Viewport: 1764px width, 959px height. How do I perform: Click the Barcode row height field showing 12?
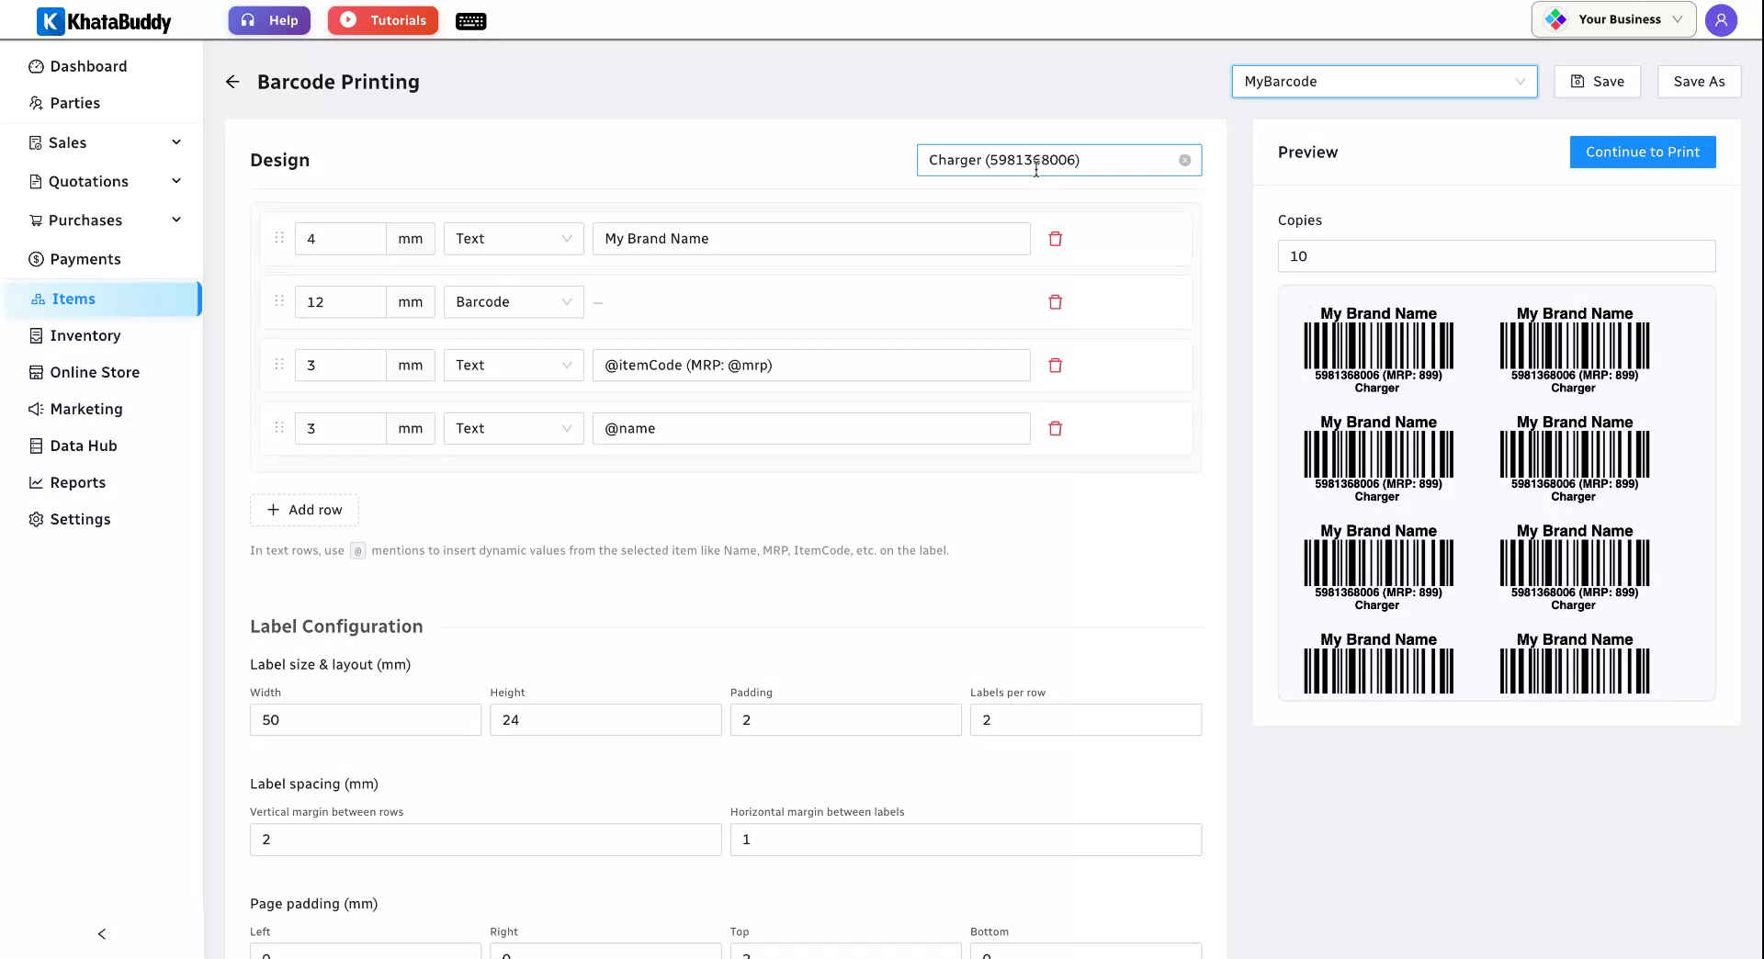(340, 302)
